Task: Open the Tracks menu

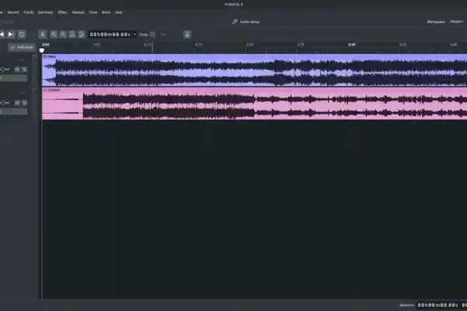Action: pyautogui.click(x=29, y=12)
